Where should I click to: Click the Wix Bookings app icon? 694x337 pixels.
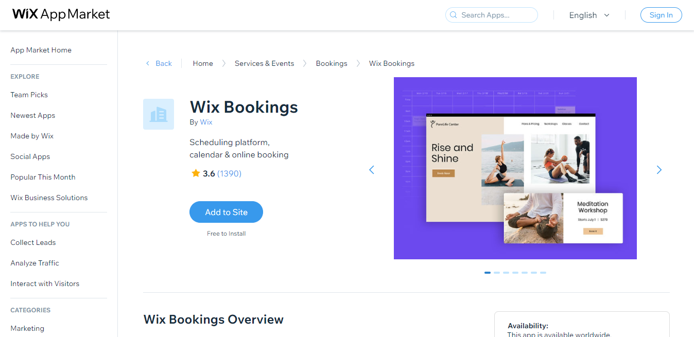(159, 114)
